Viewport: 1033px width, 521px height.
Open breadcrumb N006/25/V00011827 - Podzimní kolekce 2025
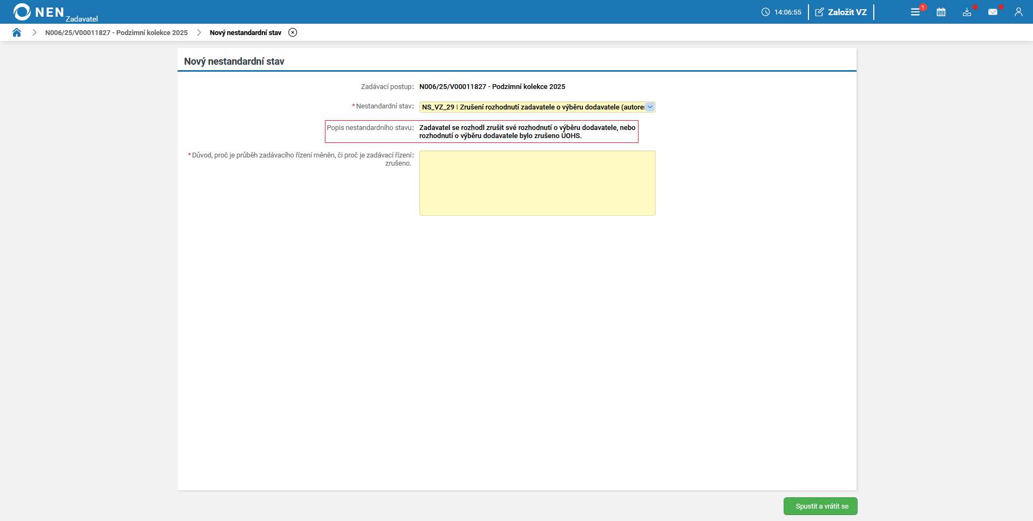tap(116, 32)
